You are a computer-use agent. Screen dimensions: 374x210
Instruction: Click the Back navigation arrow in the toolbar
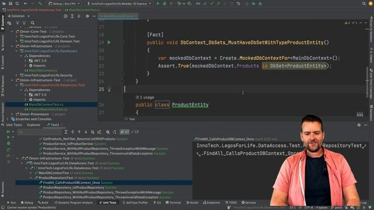click(x=25, y=3)
